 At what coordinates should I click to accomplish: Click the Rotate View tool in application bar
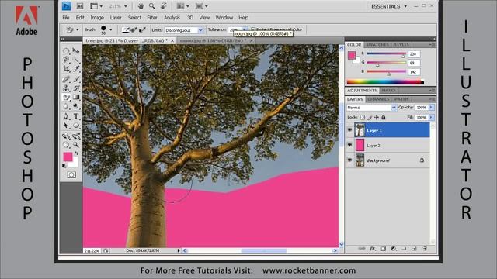click(164, 6)
